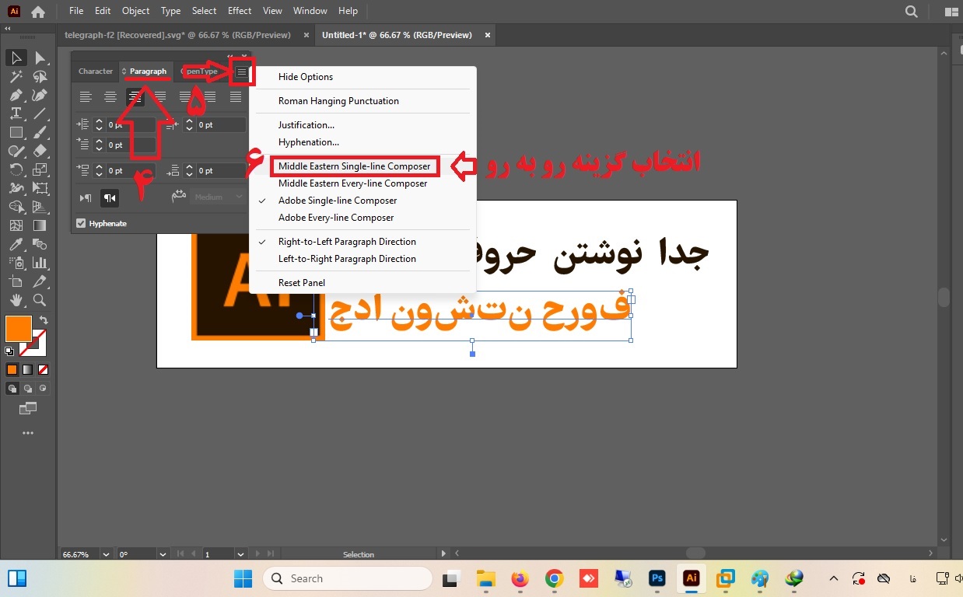The height and width of the screenshot is (597, 963).
Task: Uncheck the Hyphenate checkbox
Action: click(80, 223)
